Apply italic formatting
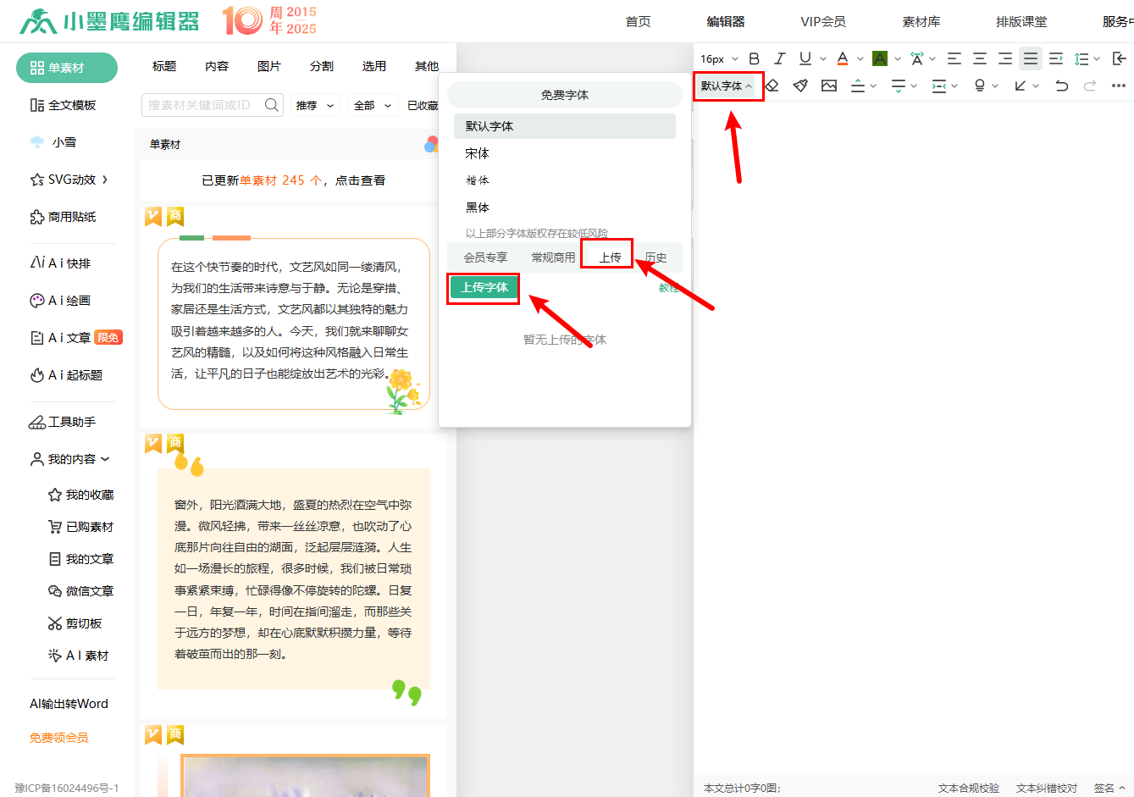The width and height of the screenshot is (1134, 797). 779,58
